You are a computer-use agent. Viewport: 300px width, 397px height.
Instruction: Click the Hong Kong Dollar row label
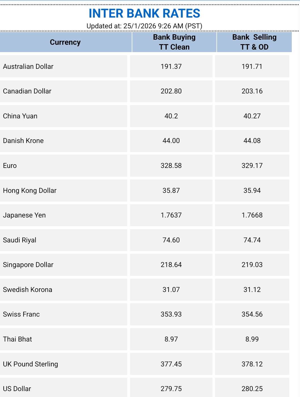coord(30,191)
